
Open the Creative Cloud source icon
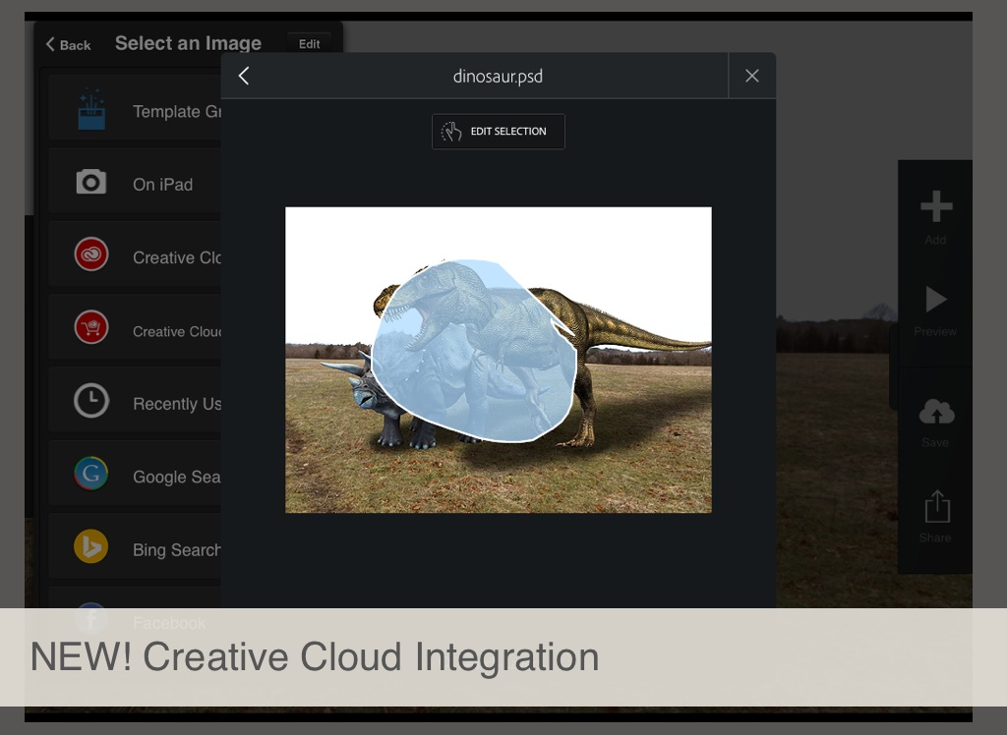(91, 255)
